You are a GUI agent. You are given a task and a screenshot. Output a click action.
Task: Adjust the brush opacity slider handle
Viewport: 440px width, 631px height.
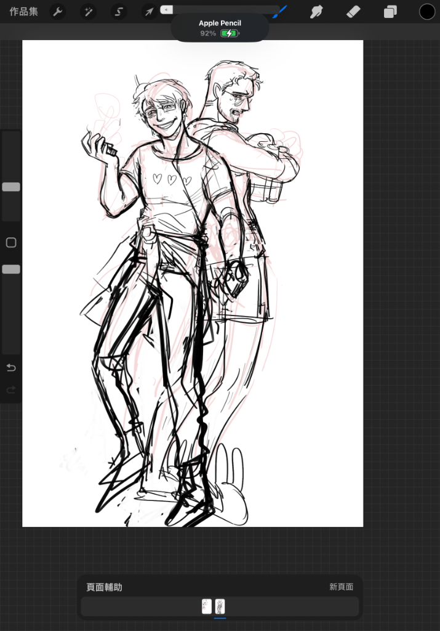tap(11, 269)
